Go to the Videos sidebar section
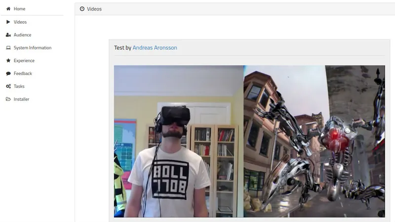The image size is (395, 222). click(x=20, y=22)
